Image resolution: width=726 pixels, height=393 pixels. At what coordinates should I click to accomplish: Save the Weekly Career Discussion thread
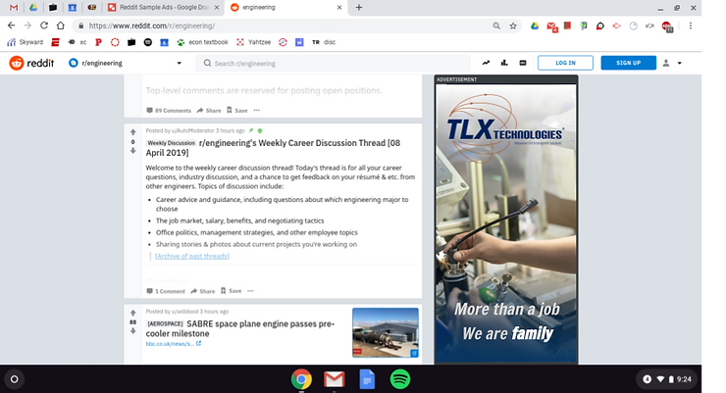pos(231,291)
